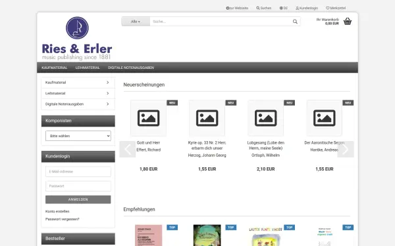
Task: Open KAUFMATERIAL in the navigation bar
Action: click(x=55, y=68)
